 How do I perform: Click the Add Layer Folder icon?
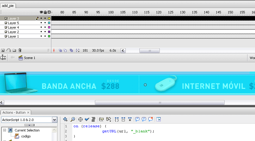click(14, 50)
